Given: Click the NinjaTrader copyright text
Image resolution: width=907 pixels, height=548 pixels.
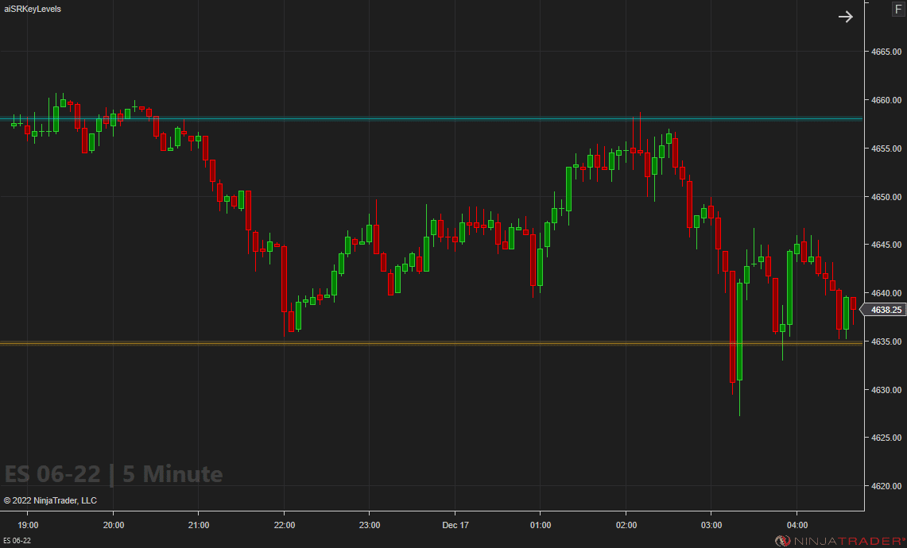Looking at the screenshot, I should pos(50,500).
